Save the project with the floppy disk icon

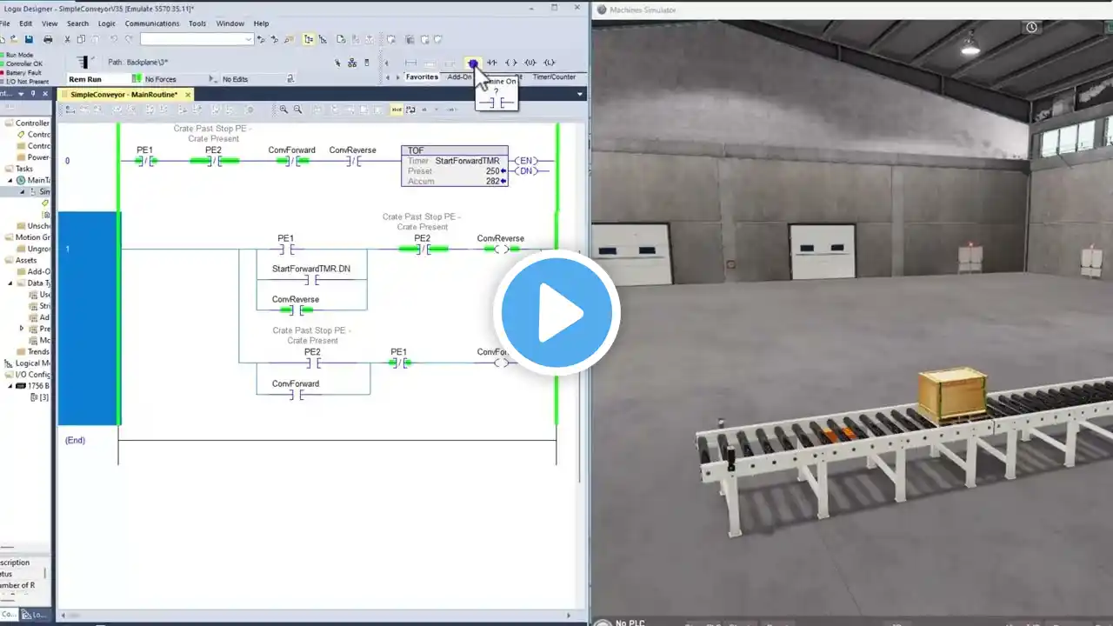[x=29, y=39]
